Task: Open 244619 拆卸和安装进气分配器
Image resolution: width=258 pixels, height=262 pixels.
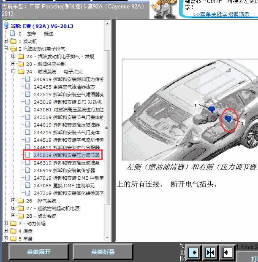Action: click(x=67, y=147)
